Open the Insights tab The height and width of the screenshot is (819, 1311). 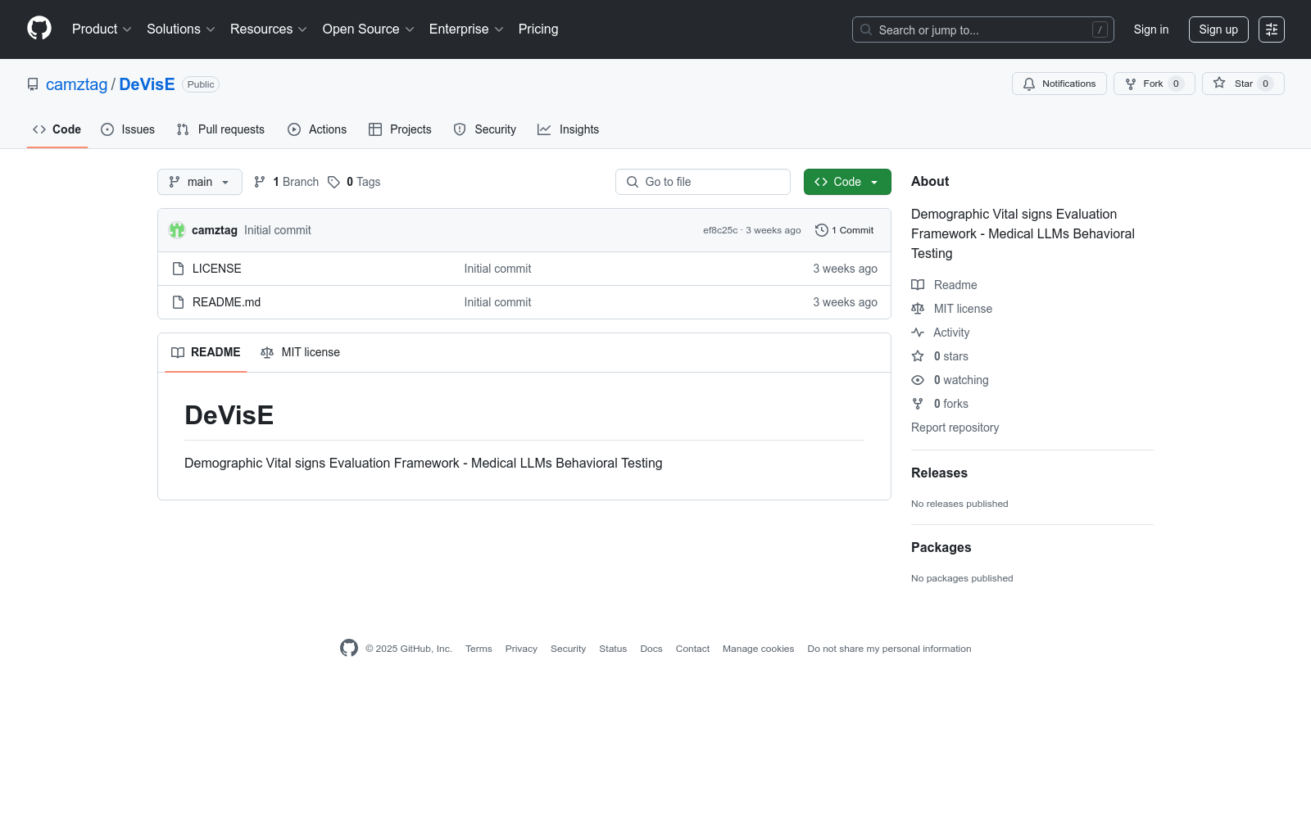[569, 129]
